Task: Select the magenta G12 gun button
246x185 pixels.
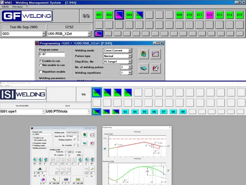Action: tap(209, 15)
